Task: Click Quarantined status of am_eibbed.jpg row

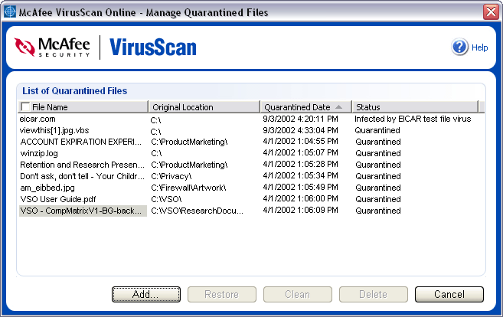Action: click(x=378, y=188)
